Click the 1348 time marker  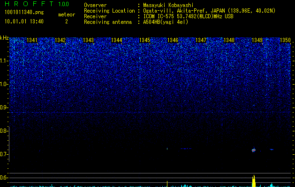click(x=229, y=40)
